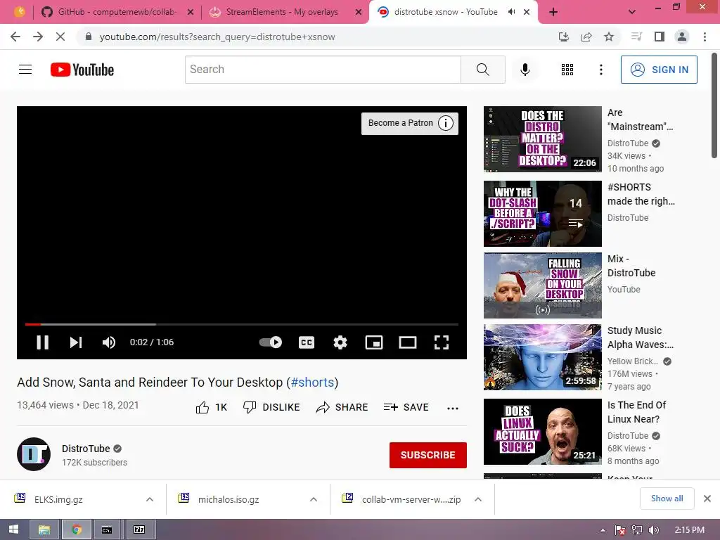Viewport: 720px width, 540px height.
Task: Open YouTube settings three-dot menu
Action: [x=601, y=70]
